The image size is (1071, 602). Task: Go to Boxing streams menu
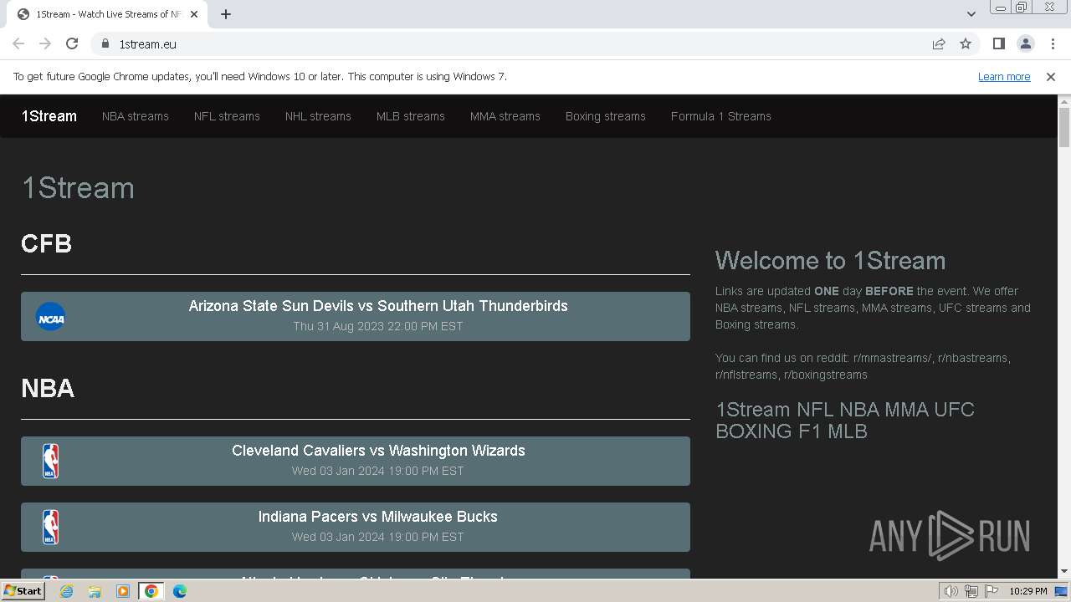[606, 116]
